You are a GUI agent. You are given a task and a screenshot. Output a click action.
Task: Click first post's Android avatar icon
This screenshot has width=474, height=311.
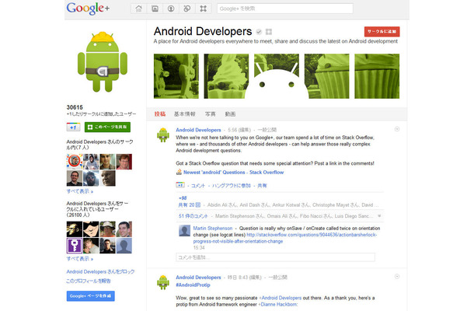[163, 135]
